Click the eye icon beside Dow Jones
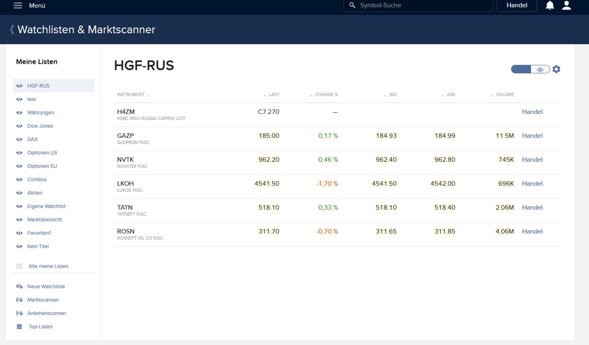 (x=19, y=126)
